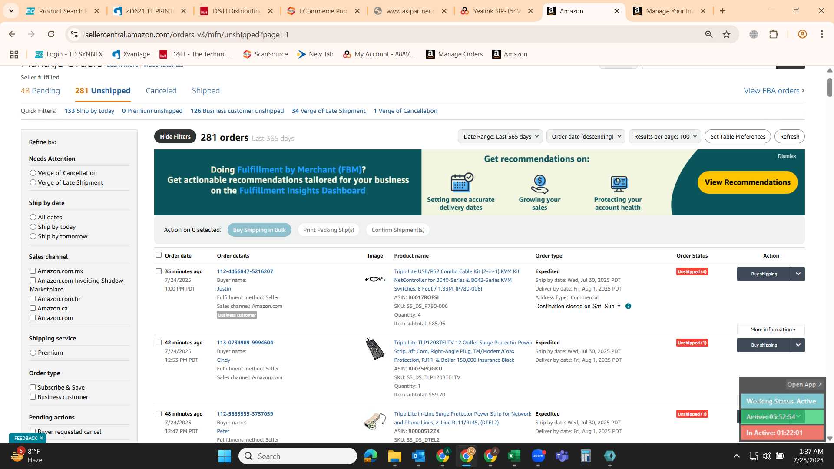Open the Chrome three-dot menu

[822, 34]
